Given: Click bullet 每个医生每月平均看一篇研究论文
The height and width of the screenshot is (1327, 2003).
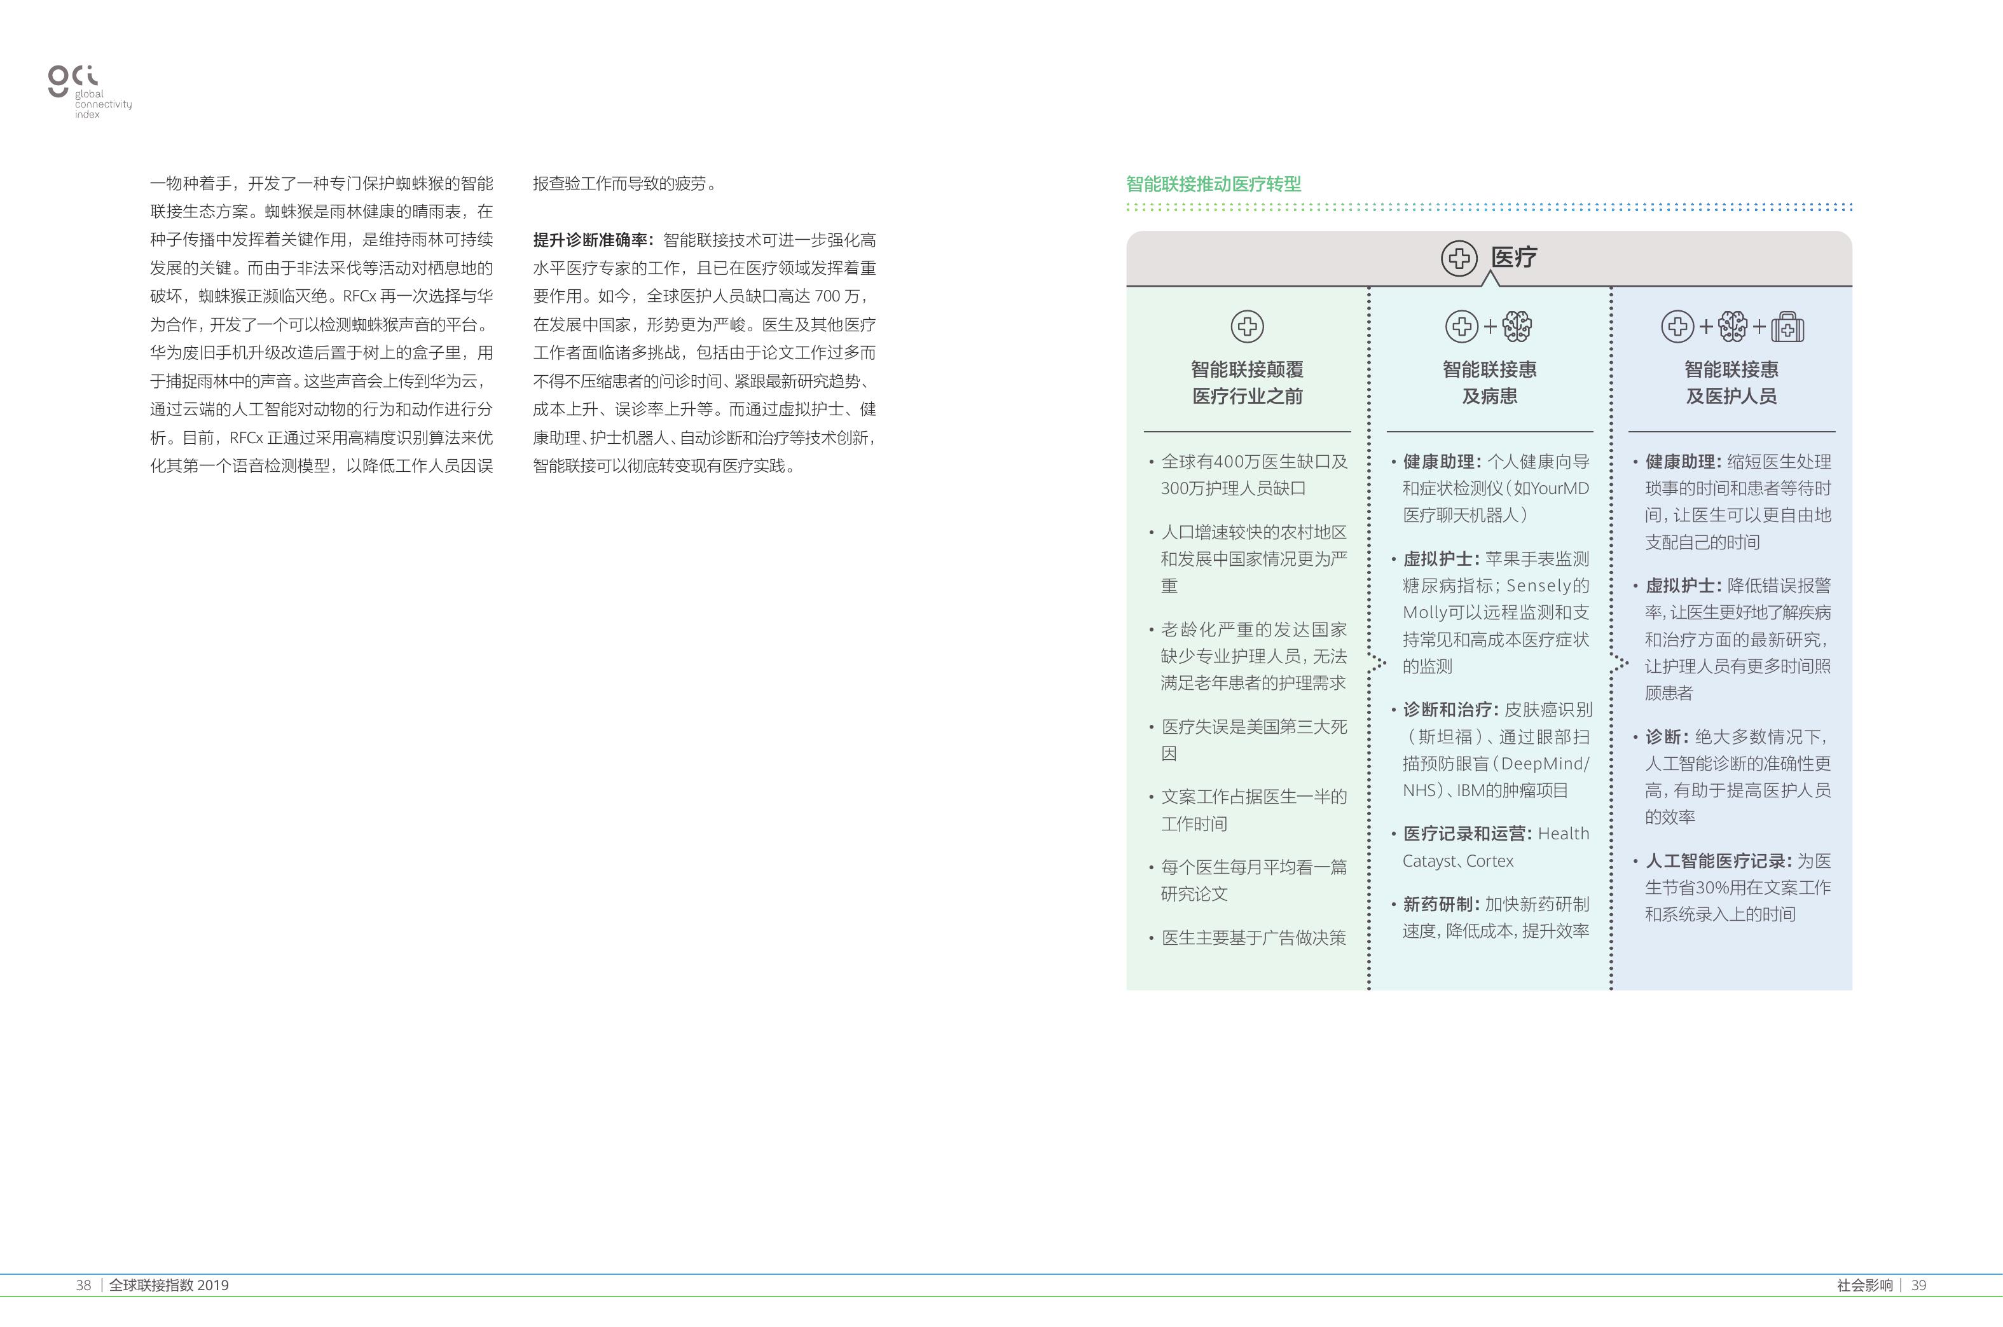Looking at the screenshot, I should [x=1248, y=880].
